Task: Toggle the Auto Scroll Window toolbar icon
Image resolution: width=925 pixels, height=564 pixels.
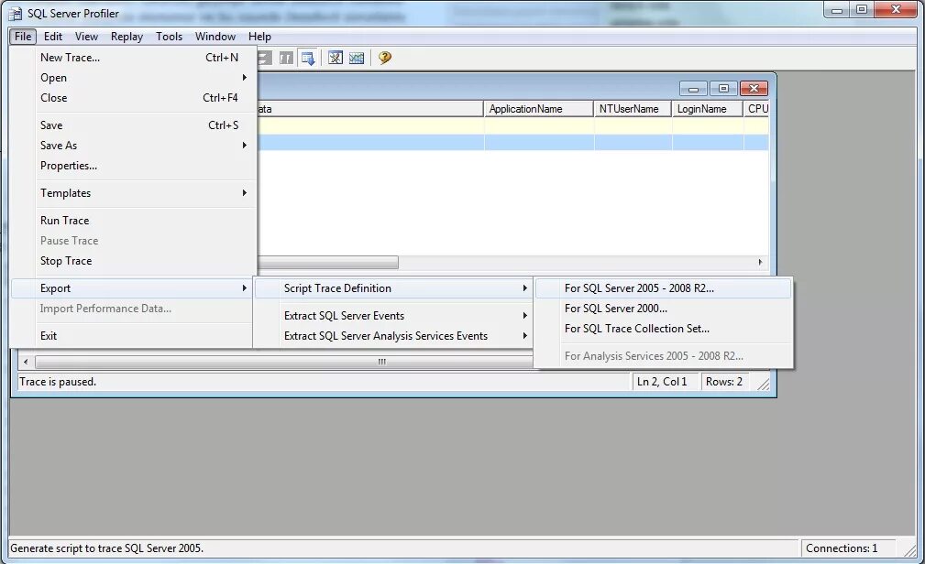Action: [309, 58]
